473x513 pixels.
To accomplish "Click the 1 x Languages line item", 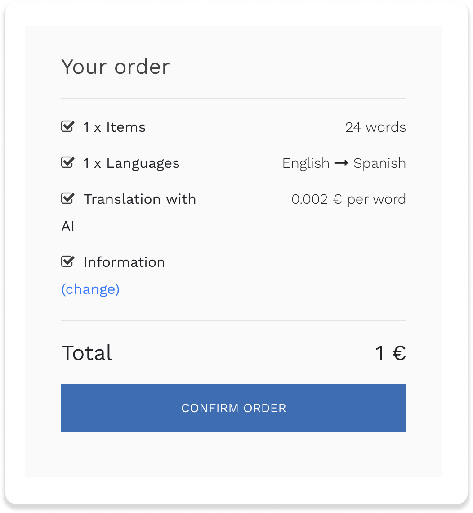I will [131, 163].
